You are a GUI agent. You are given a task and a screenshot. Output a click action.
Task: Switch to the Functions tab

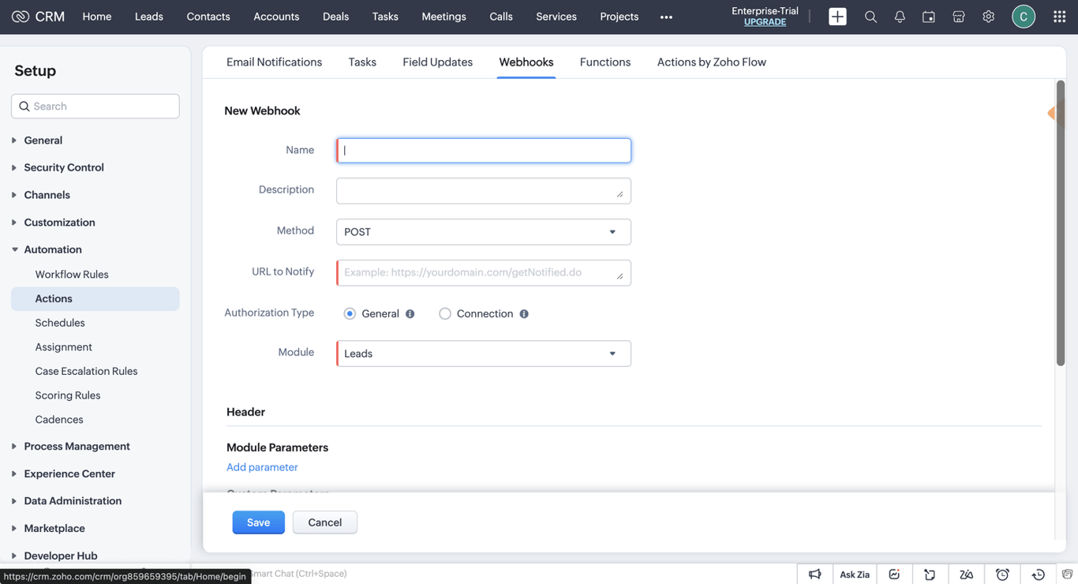(x=605, y=62)
